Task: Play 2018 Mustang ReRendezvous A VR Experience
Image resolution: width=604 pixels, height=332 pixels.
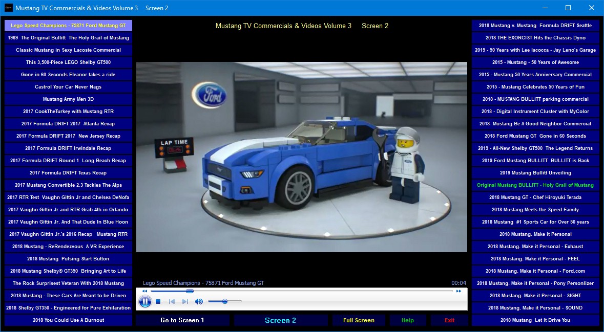Action: click(x=68, y=247)
